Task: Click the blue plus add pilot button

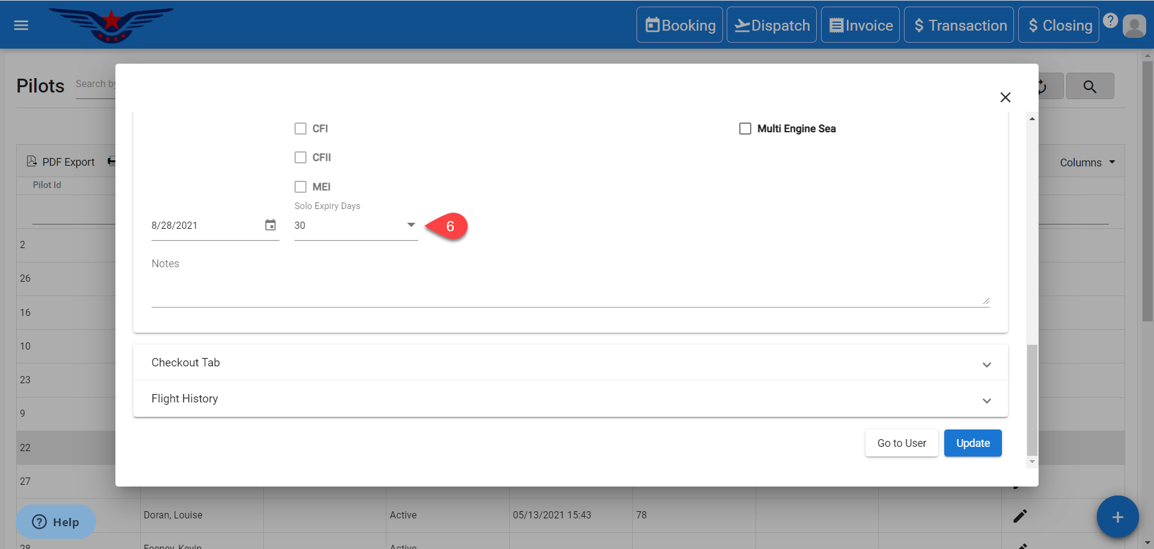Action: (1117, 517)
